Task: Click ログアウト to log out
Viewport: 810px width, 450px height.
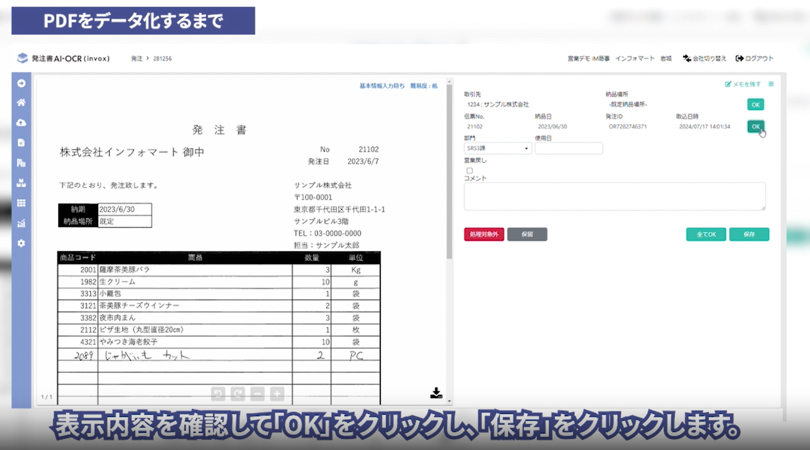Action: (754, 58)
